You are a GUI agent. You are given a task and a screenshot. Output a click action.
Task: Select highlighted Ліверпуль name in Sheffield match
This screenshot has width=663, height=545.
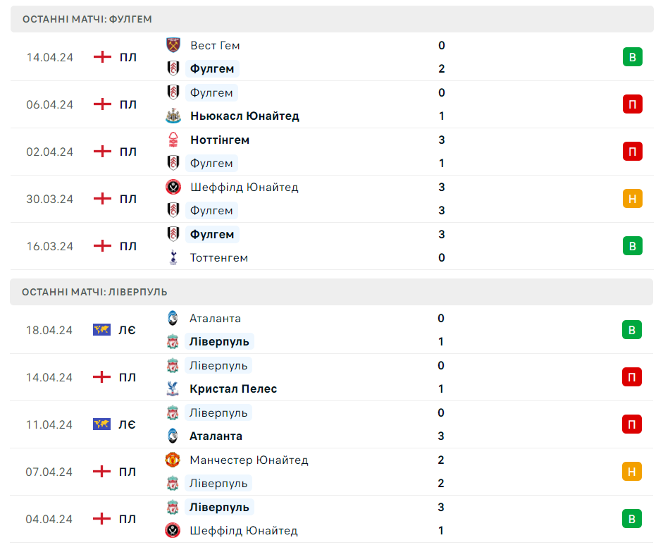pyautogui.click(x=219, y=507)
